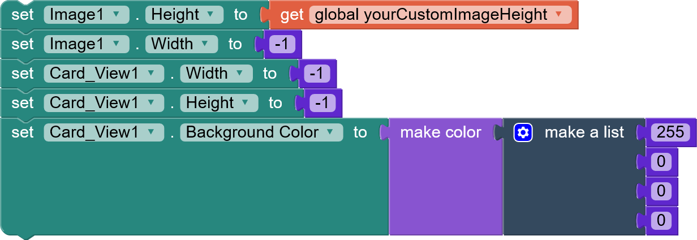697x240 pixels.
Task: Select the make a list block label
Action: click(x=584, y=132)
